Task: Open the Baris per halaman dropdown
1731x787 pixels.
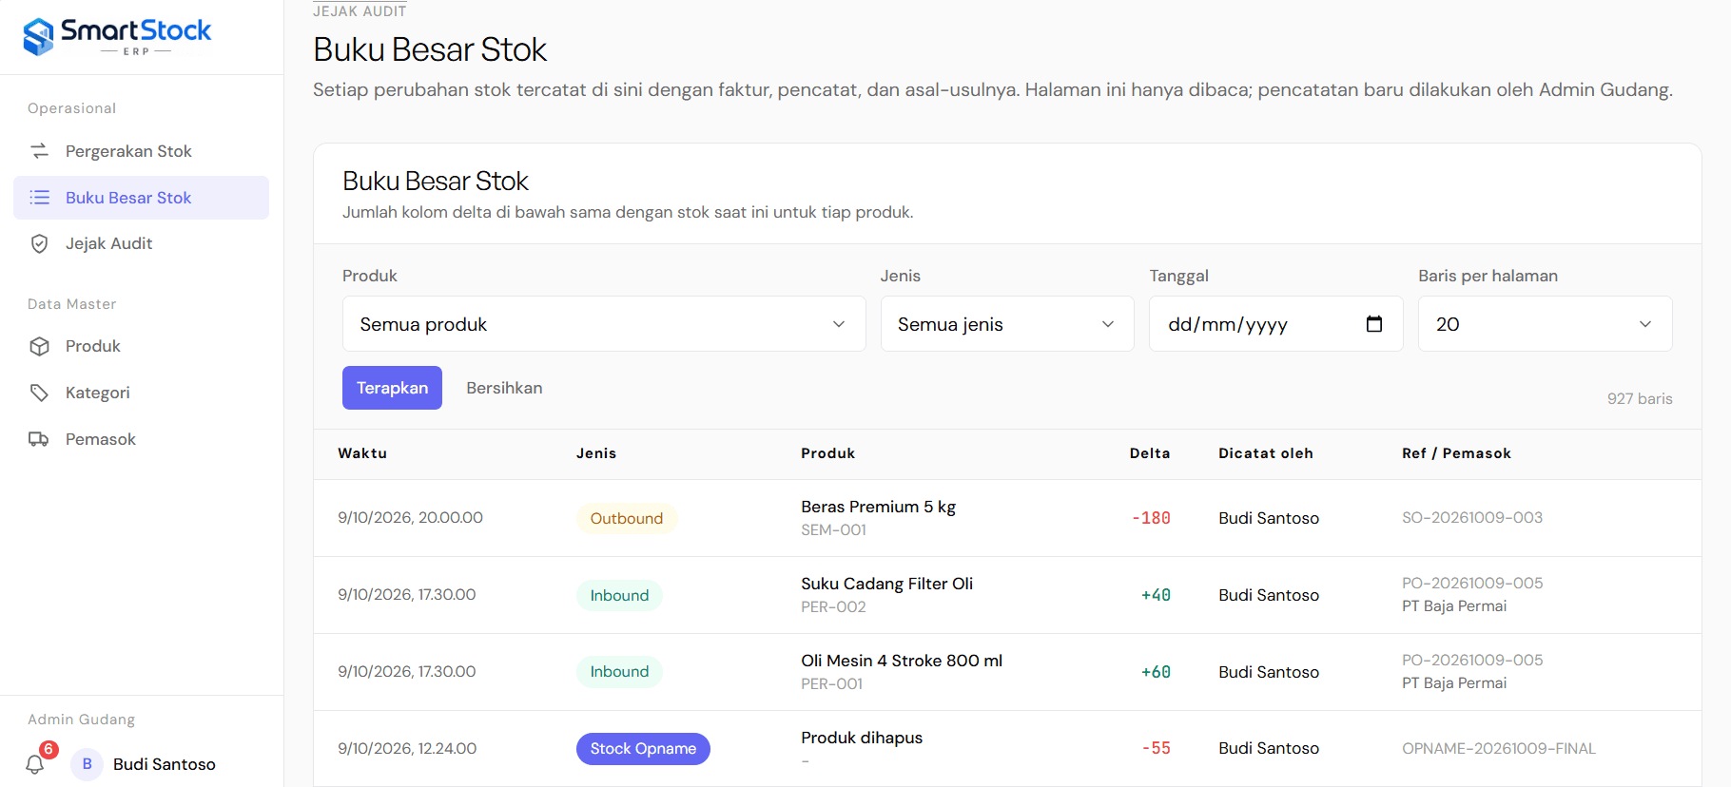Action: tap(1545, 324)
